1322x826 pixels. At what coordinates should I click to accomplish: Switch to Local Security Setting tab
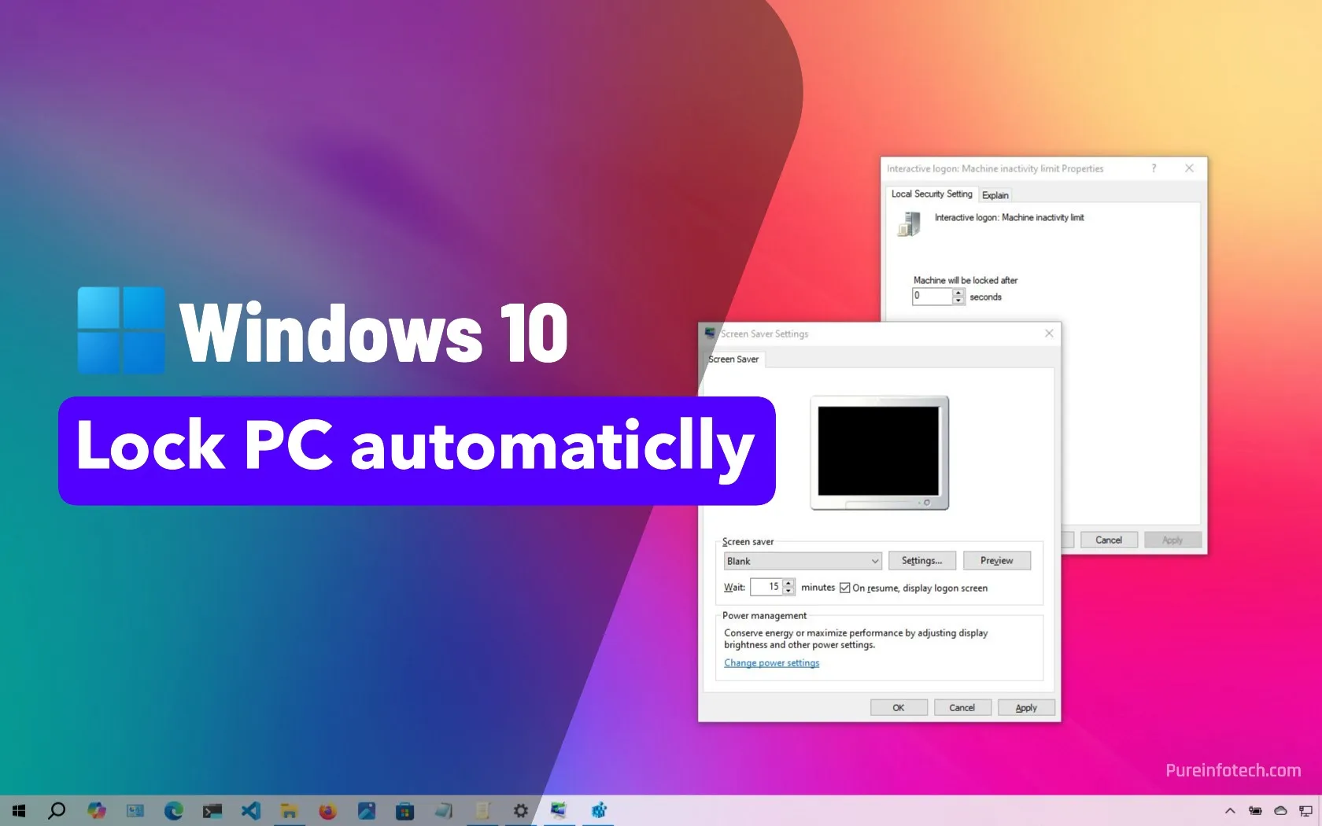932,194
